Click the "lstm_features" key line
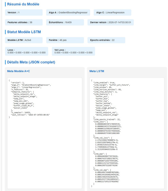Screen dimensions: 168x191 click(x=103, y=94)
